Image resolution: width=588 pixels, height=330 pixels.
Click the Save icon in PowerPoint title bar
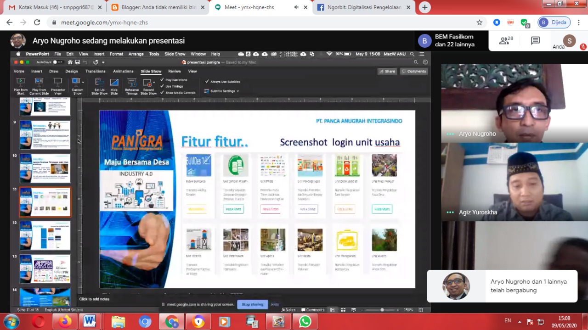(77, 62)
